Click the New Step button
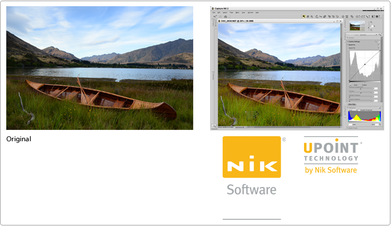 click(352, 105)
